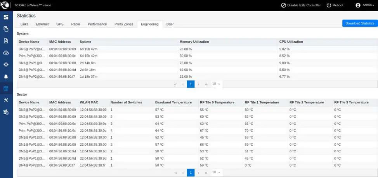Click the bottom security badge icon in sidebar

point(6,112)
